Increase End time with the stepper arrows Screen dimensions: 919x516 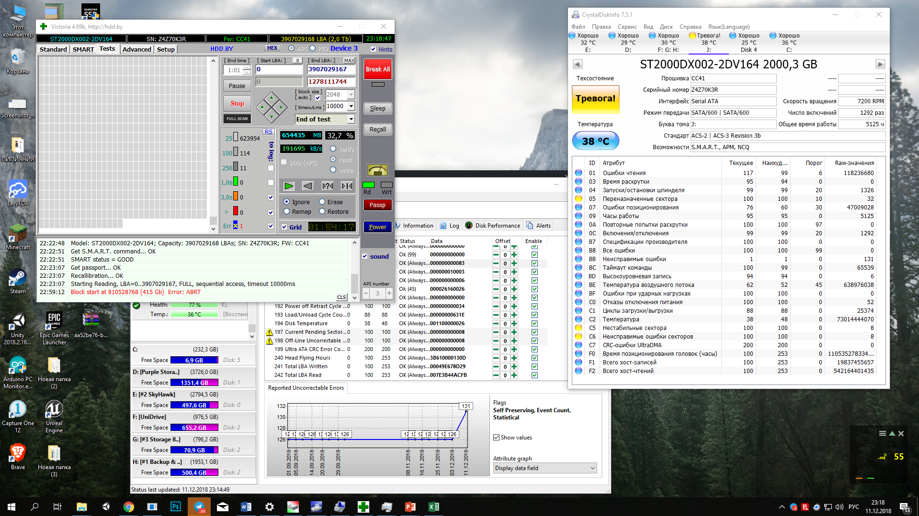pyautogui.click(x=247, y=67)
